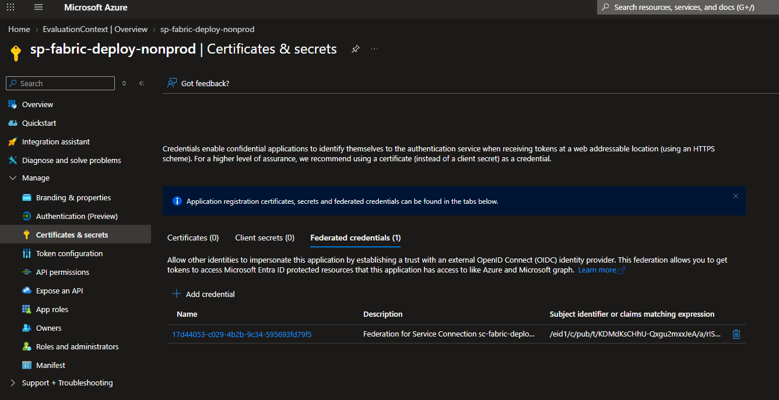This screenshot has height=400, width=779.
Task: Expand the Support + Troubleshooting section
Action: coord(13,383)
